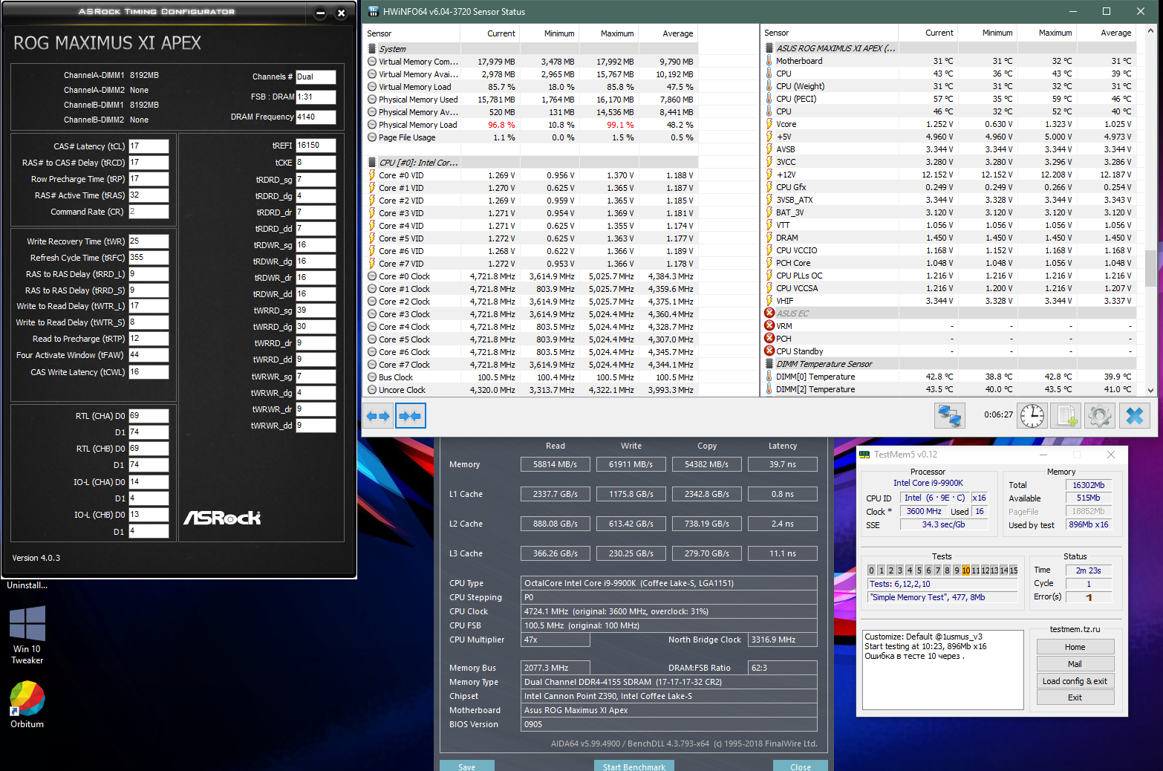Image resolution: width=1163 pixels, height=771 pixels.
Task: Click Save button in AIDA64 benchmark window
Action: pyautogui.click(x=467, y=766)
